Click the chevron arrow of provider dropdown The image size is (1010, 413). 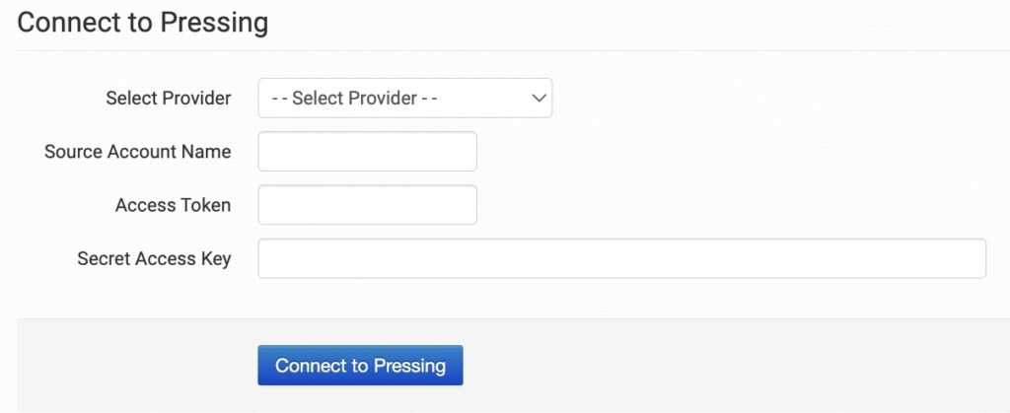[x=539, y=99]
